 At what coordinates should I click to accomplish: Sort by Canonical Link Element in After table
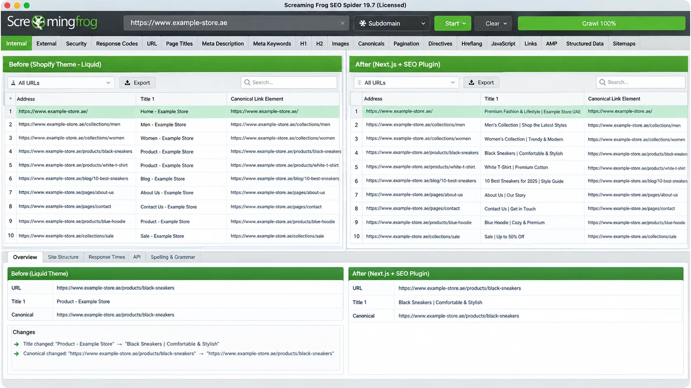(614, 99)
